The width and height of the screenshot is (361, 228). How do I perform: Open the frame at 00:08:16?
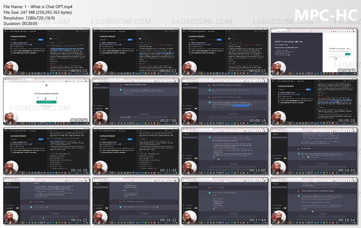pyautogui.click(x=225, y=102)
